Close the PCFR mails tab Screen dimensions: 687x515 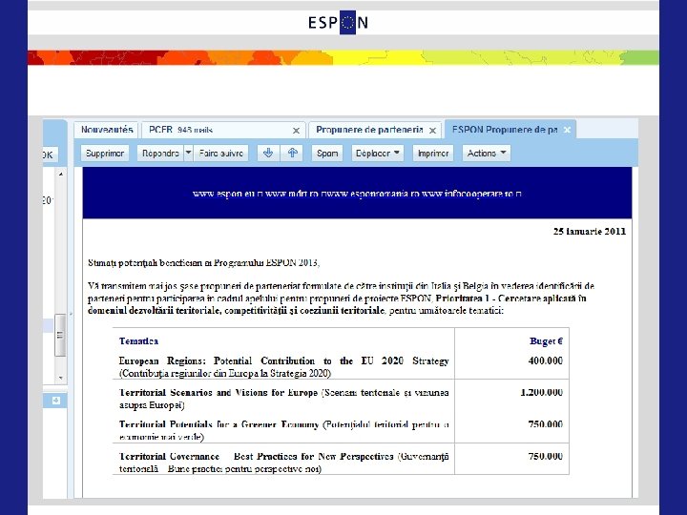coord(296,131)
